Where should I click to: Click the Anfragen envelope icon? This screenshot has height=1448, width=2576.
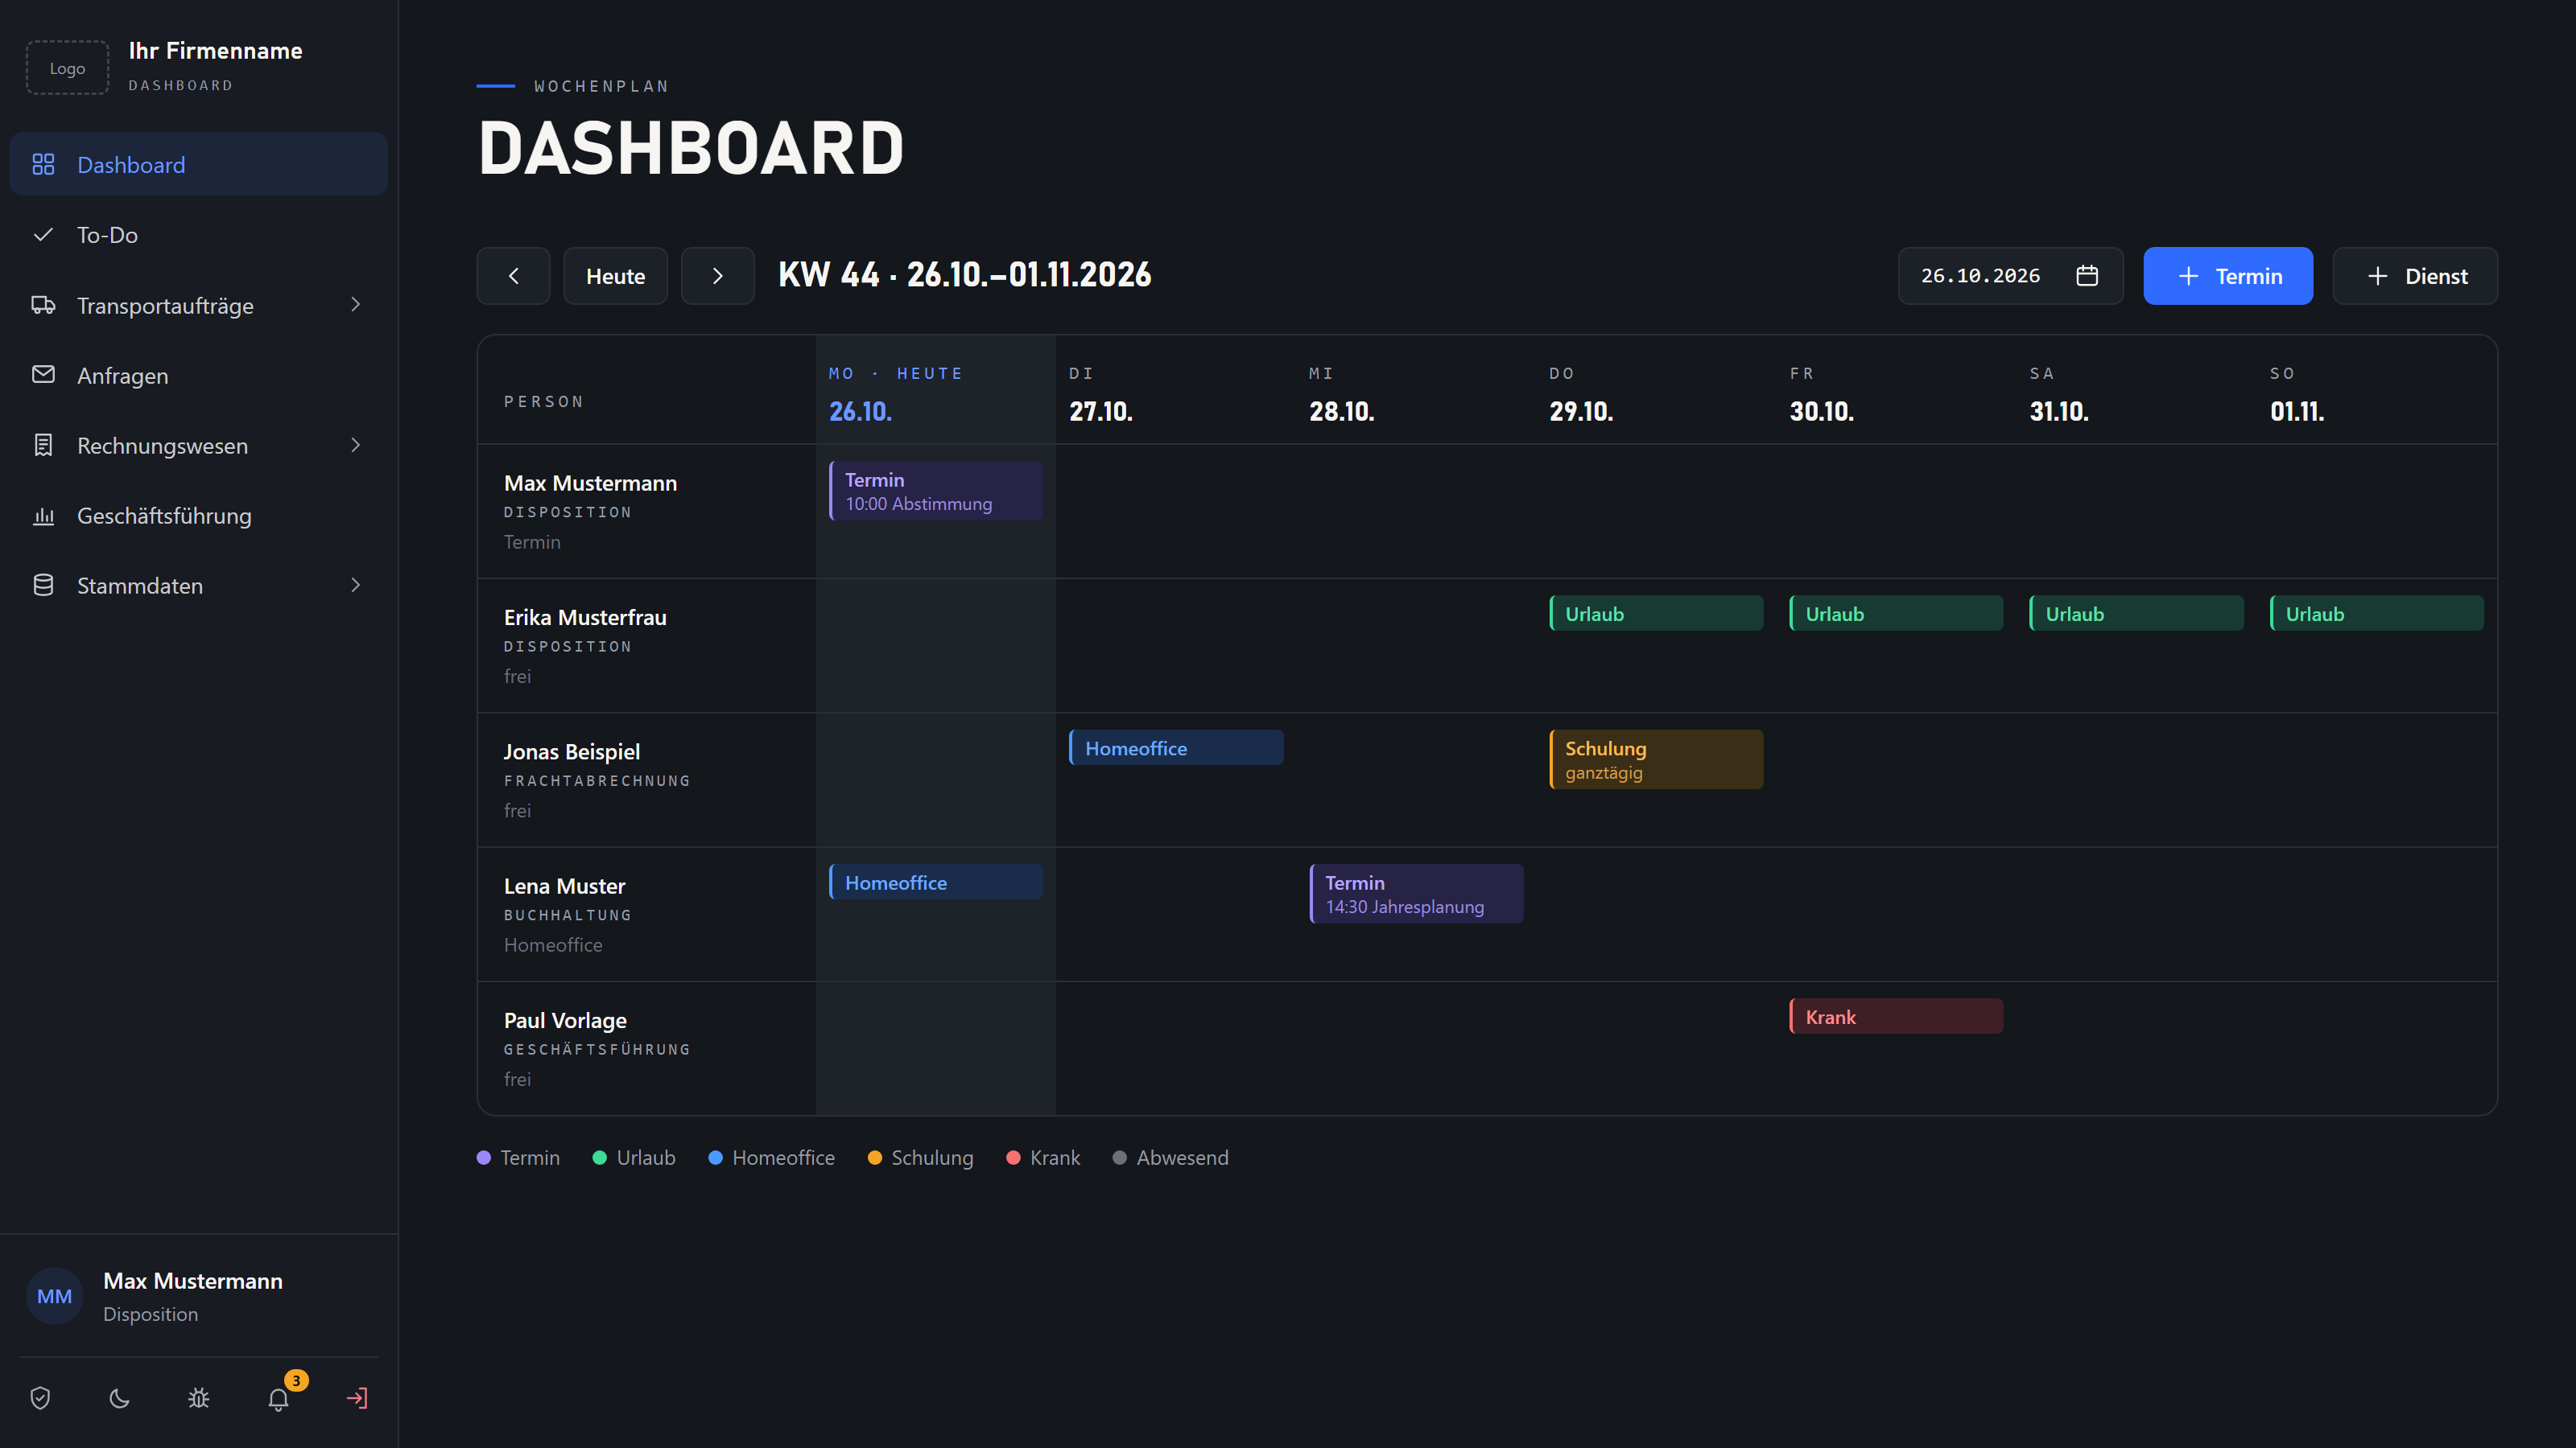tap(43, 375)
